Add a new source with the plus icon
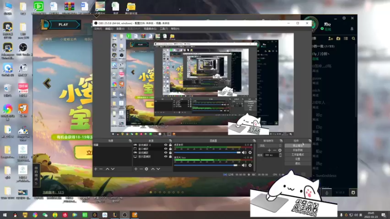Viewport: 390px width, 219px height. click(136, 169)
